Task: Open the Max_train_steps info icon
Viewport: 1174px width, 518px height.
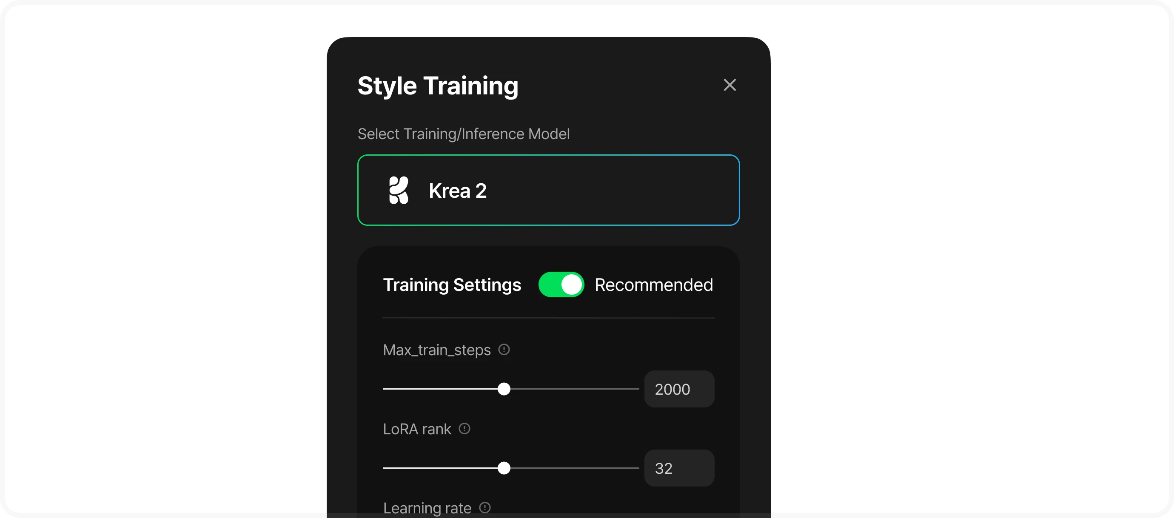Action: pos(504,350)
